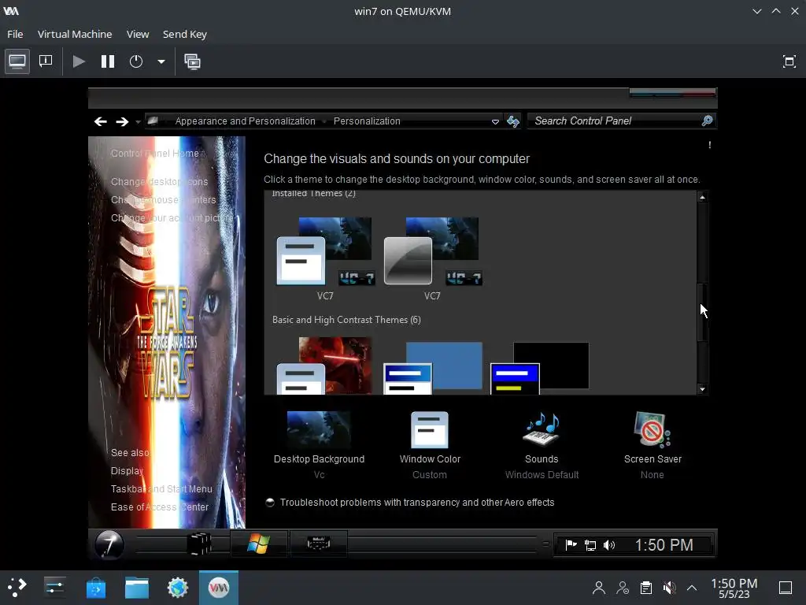Click the search magnifier icon
Screen dimensions: 806x605
click(708, 121)
